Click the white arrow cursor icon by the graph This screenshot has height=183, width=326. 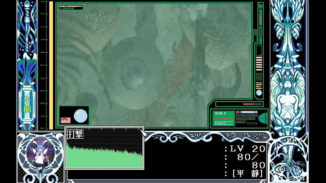[143, 133]
